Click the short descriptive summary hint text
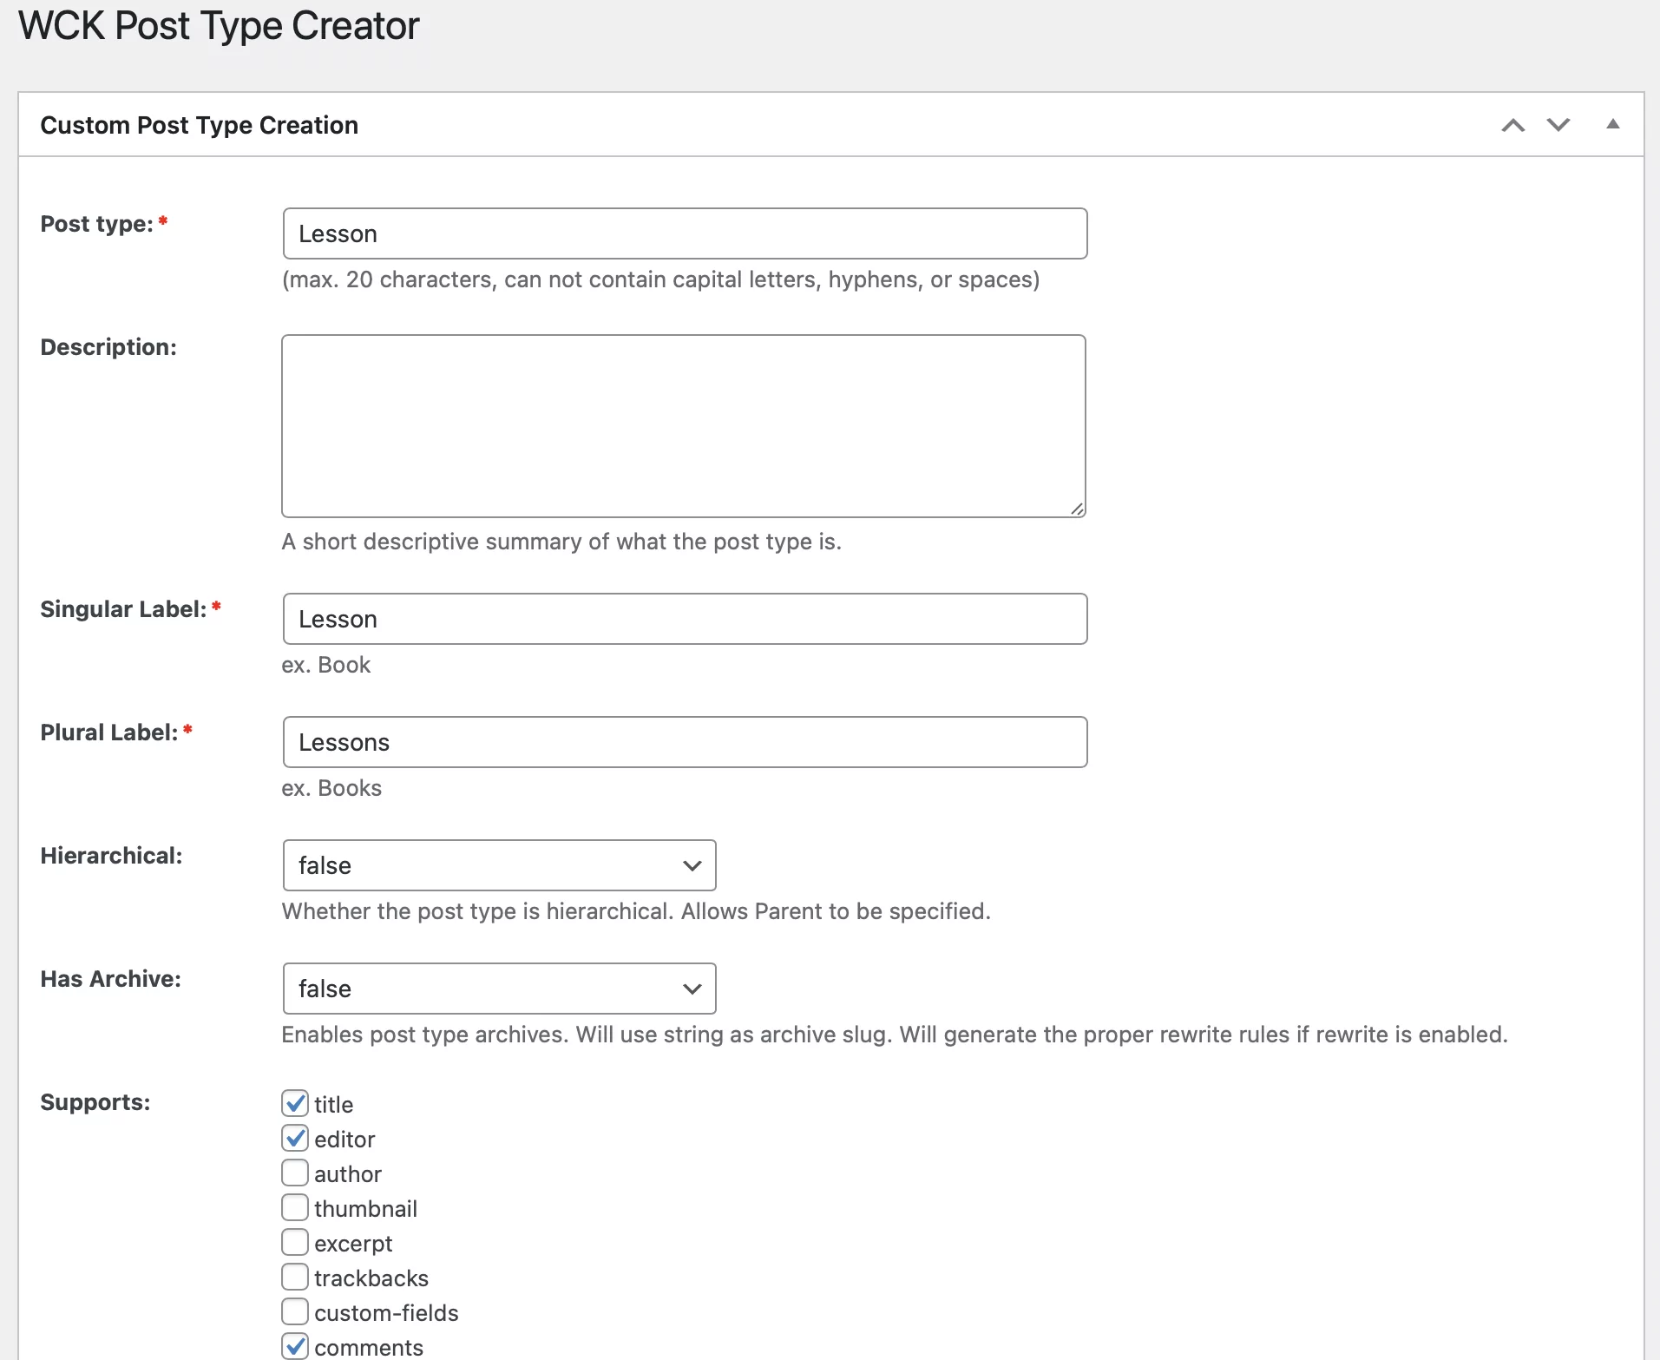This screenshot has width=1660, height=1360. pos(561,542)
